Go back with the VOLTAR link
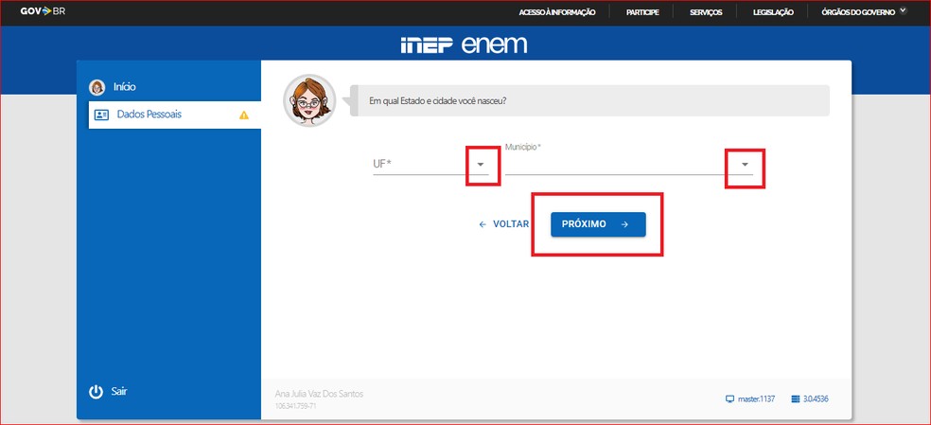 pyautogui.click(x=504, y=224)
